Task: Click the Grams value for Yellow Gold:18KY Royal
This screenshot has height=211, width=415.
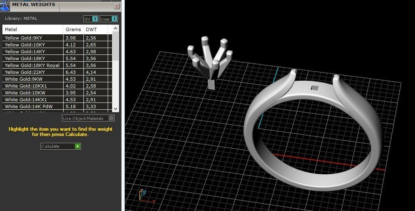Action: tap(71, 65)
